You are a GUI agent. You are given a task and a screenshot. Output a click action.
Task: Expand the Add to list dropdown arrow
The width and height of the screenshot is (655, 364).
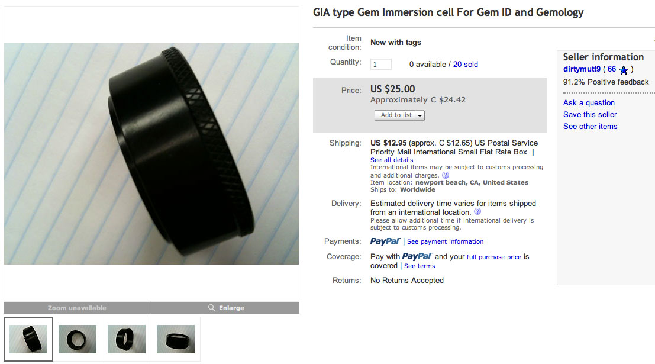point(420,115)
